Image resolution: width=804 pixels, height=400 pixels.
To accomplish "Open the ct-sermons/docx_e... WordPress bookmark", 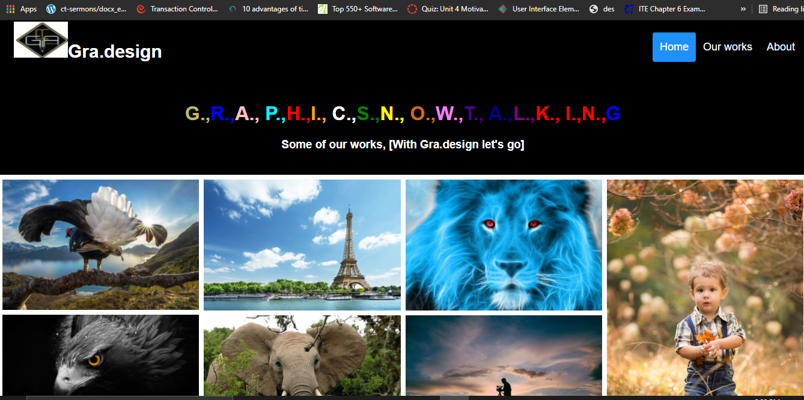I will click(x=86, y=9).
